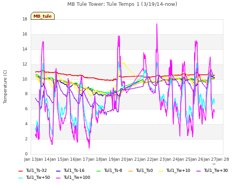Select the Tul1_Ts-8 legend label
The width and height of the screenshot is (246, 185).
[113, 170]
